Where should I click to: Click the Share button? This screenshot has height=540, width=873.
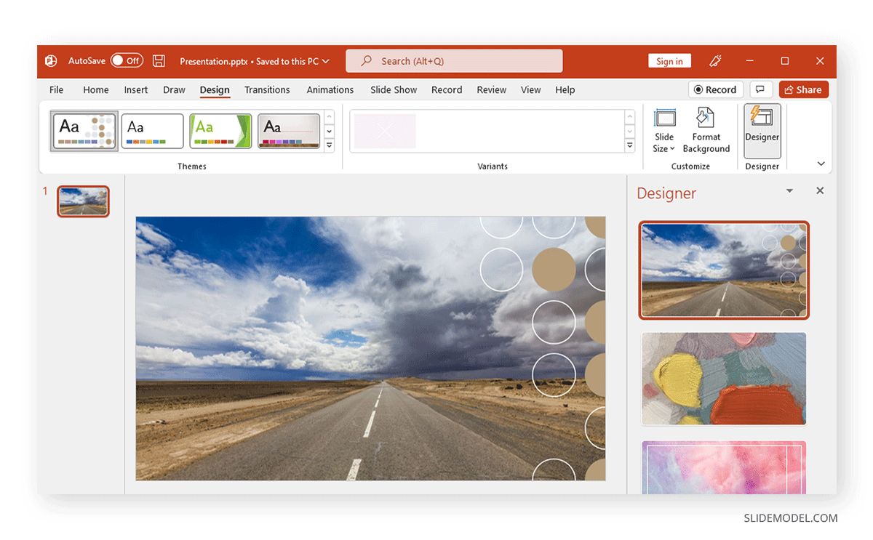coord(803,89)
